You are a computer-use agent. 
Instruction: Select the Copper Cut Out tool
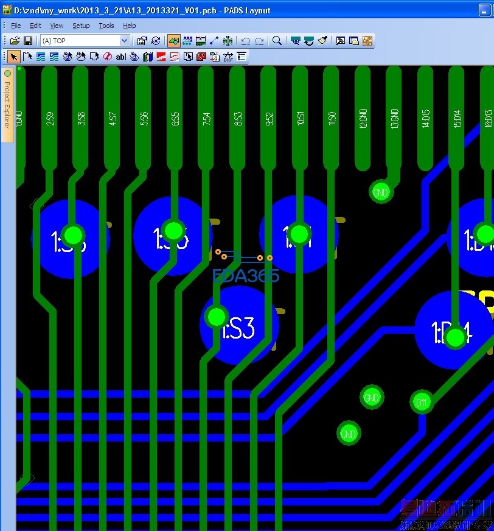pyautogui.click(x=54, y=57)
